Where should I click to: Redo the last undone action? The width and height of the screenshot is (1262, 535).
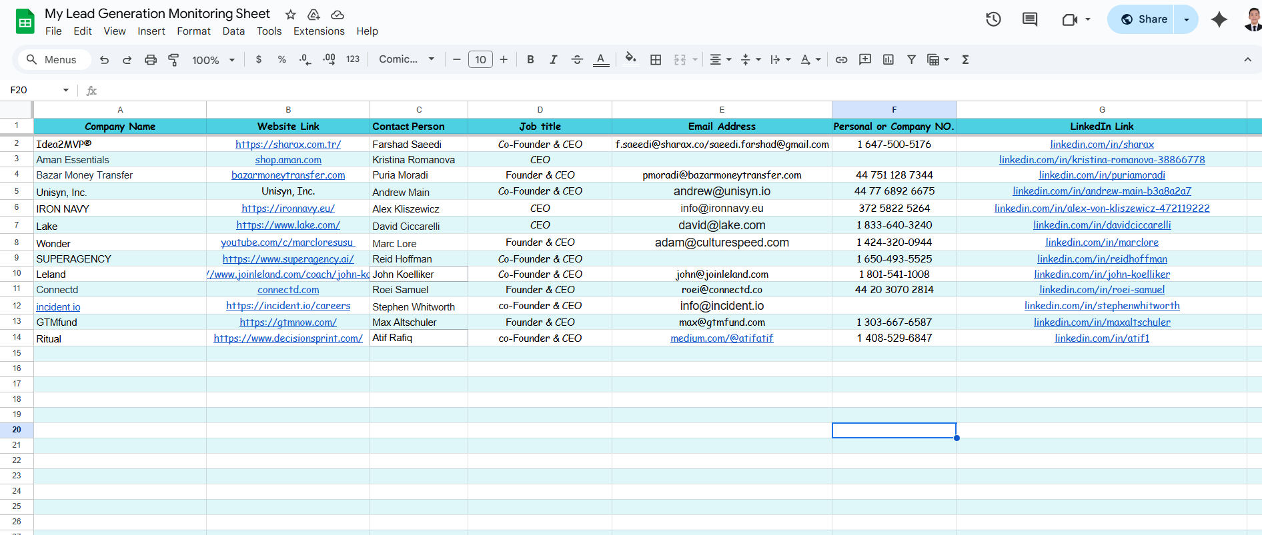click(127, 60)
